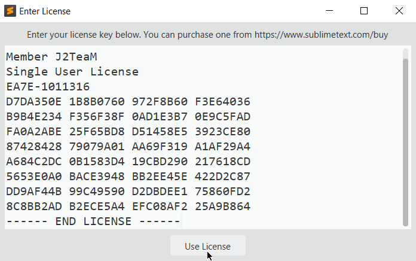Click the Sublime Text icon in title bar
The image size is (416, 261).
pos(10,11)
